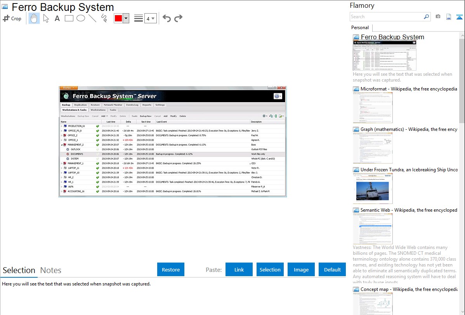Click the icon beside Graph (mathematics) snapshot title
Screen dimensions: 465x315
click(x=356, y=129)
